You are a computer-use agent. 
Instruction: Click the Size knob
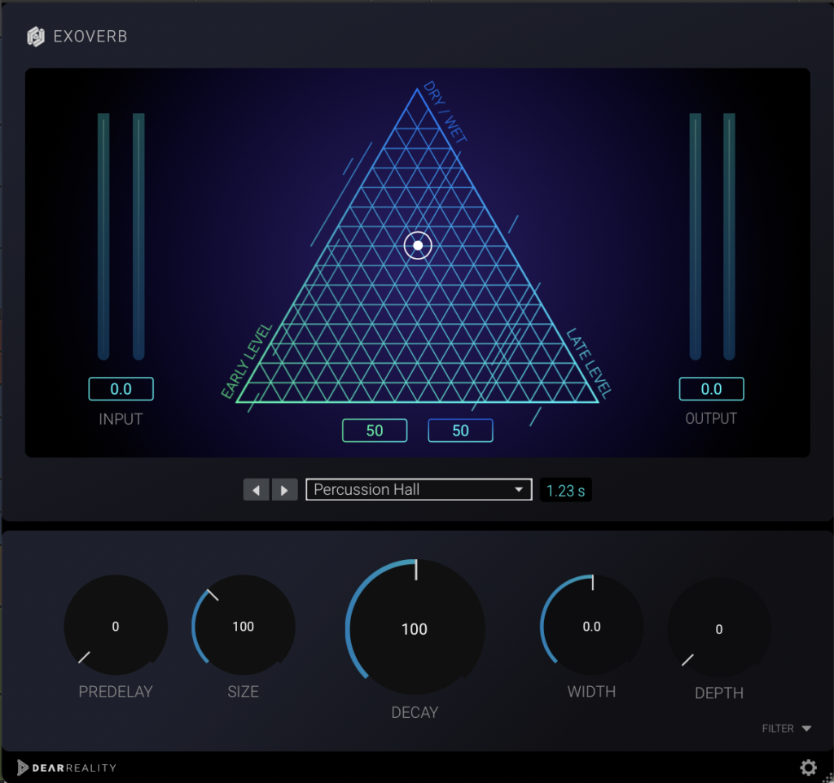pos(244,626)
